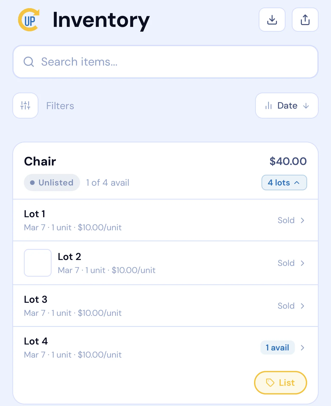Image resolution: width=331 pixels, height=406 pixels.
Task: Expand details for Lot 1 via its chevron
Action: click(303, 220)
